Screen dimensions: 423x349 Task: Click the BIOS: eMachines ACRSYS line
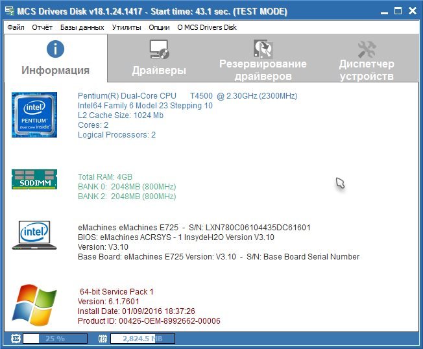(x=176, y=237)
